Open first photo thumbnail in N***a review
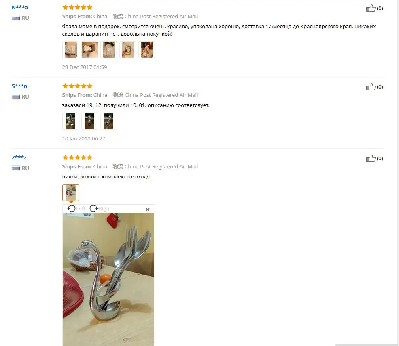Screen dimensions: 399x346 pos(71,50)
